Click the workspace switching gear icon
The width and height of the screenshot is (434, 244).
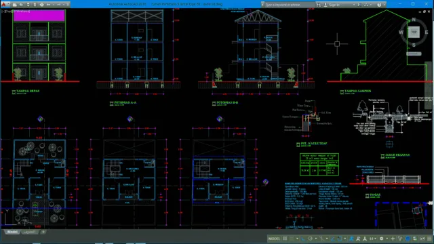pos(382,239)
